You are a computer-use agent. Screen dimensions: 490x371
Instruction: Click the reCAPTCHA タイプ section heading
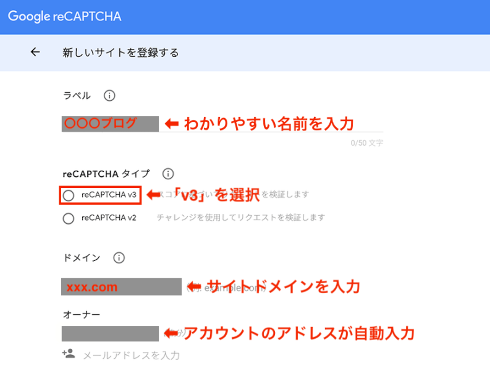106,174
